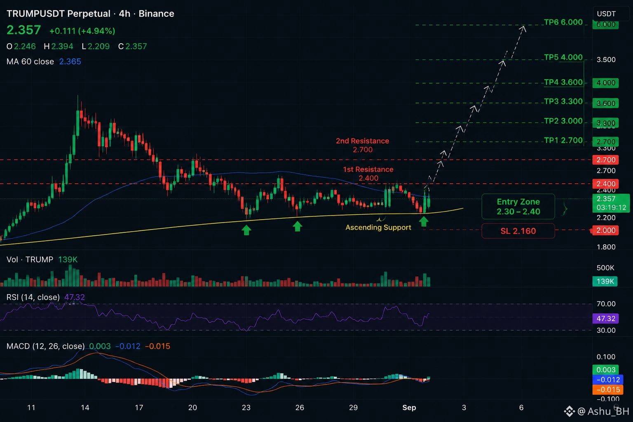Screen dimensions: 633x422
Task: Click the orange −0.015 MACD axis tag
Action: click(x=607, y=389)
